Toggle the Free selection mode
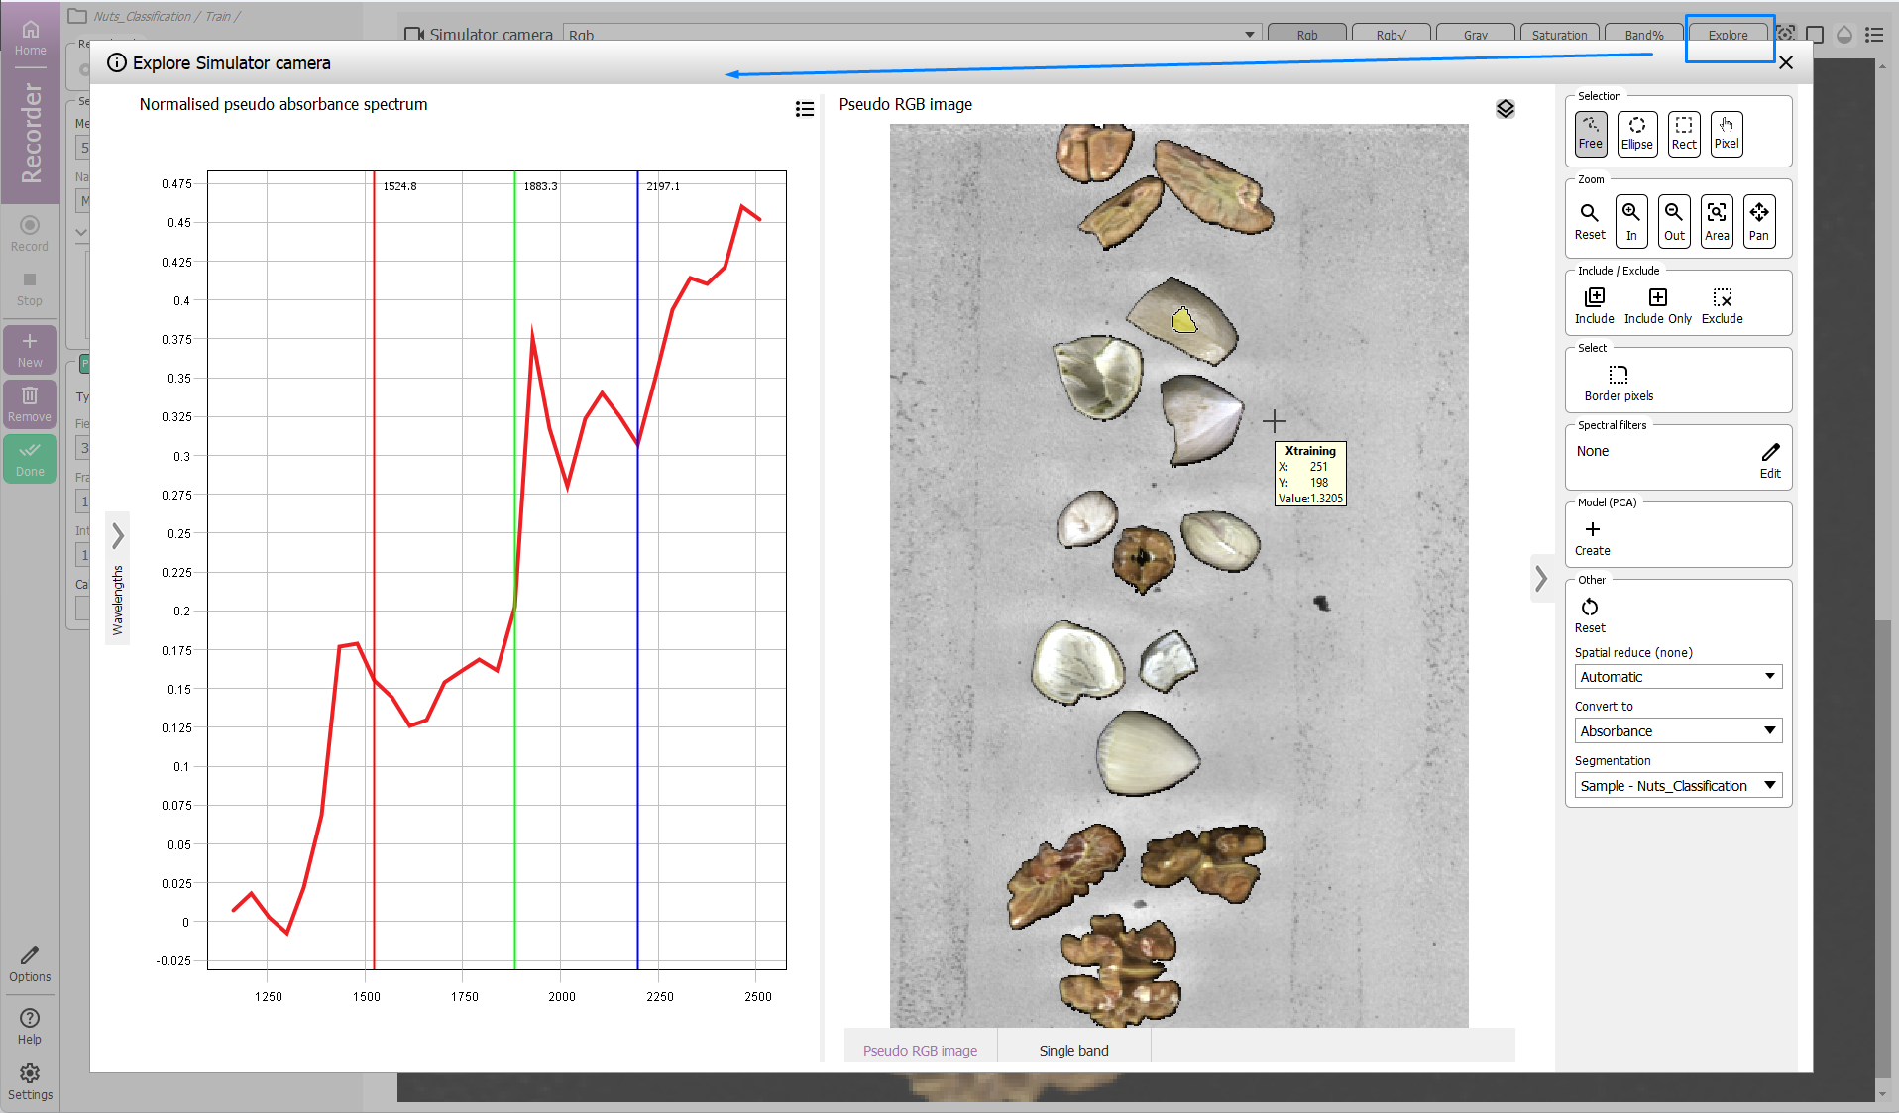 pyautogui.click(x=1590, y=133)
